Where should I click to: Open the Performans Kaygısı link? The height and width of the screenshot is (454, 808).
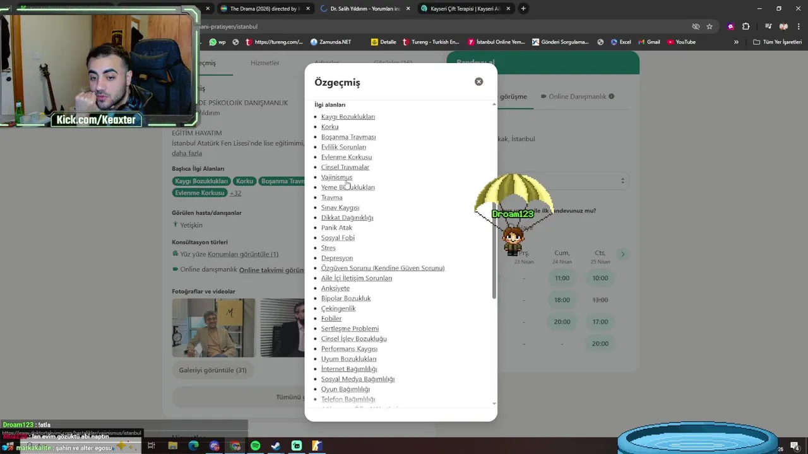[x=349, y=349]
